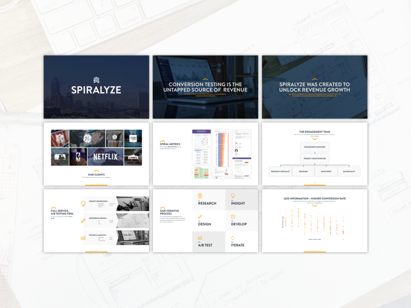Click the chevron above Conversion Testing title

[x=205, y=79]
